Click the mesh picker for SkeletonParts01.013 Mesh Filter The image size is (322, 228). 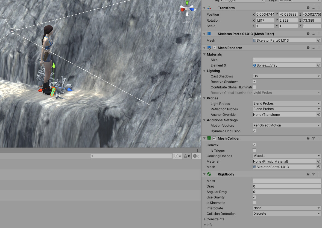[x=318, y=40]
